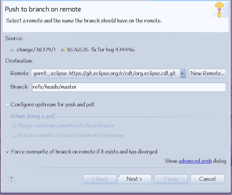Click the Cancel button
The width and height of the screenshot is (232, 195).
click(207, 179)
